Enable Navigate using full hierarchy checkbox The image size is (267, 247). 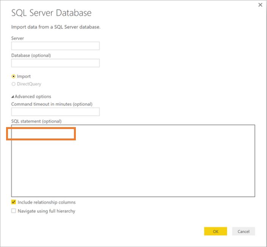[13, 211]
